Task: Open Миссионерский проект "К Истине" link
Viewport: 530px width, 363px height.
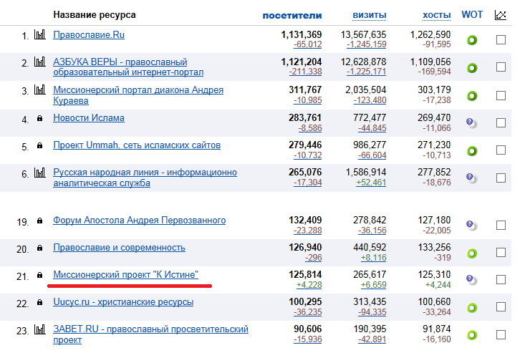Action: 126,275
